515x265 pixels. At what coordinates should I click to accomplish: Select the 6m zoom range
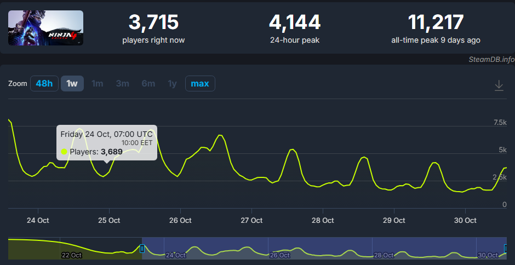tap(148, 83)
